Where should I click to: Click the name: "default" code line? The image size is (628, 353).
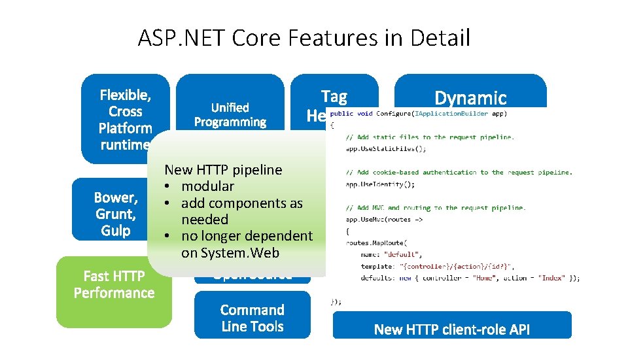391,254
